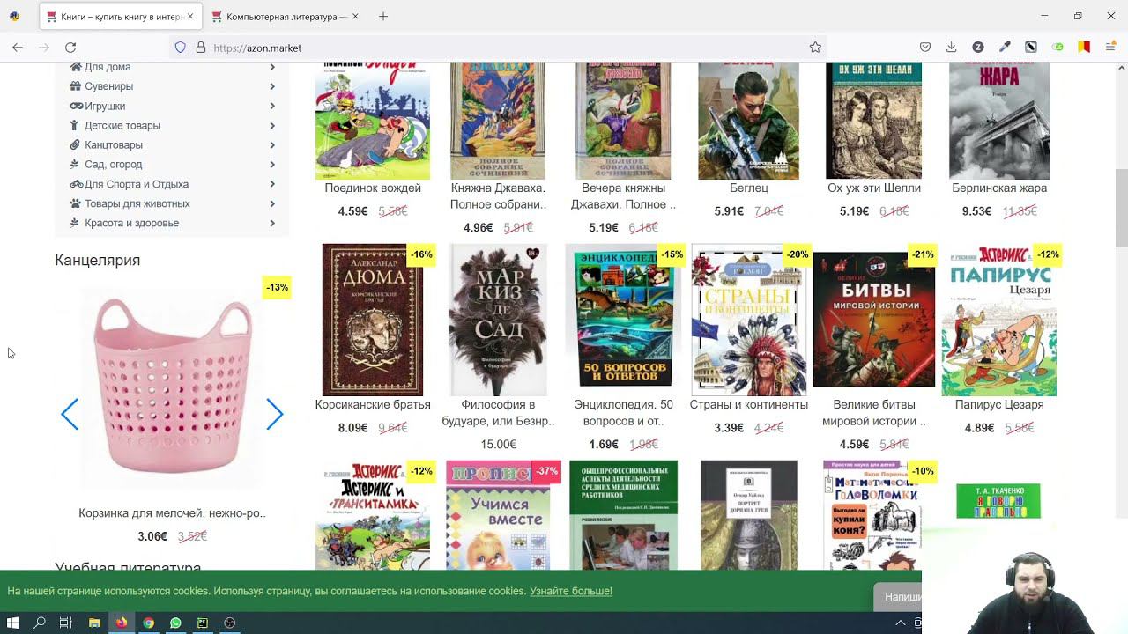Show previous item in Канцелярия carousel
This screenshot has width=1128, height=634.
coord(70,414)
